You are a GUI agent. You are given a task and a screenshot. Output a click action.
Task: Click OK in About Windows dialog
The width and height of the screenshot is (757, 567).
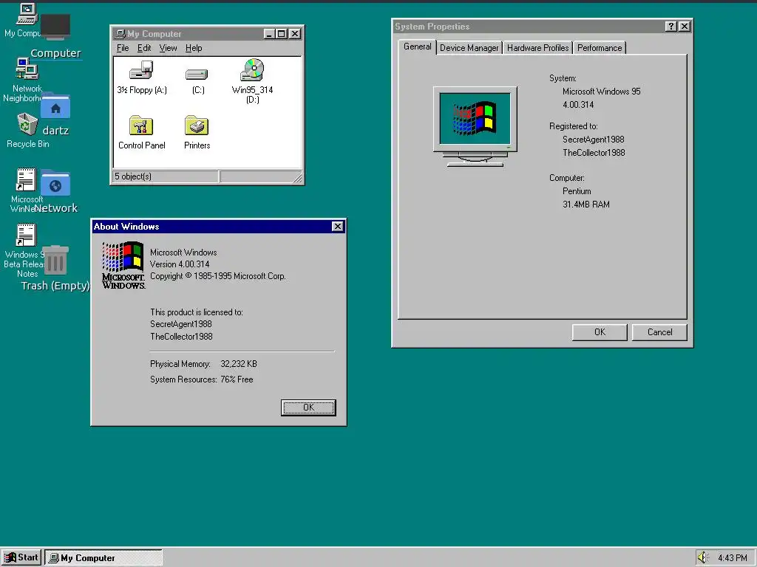tap(308, 408)
